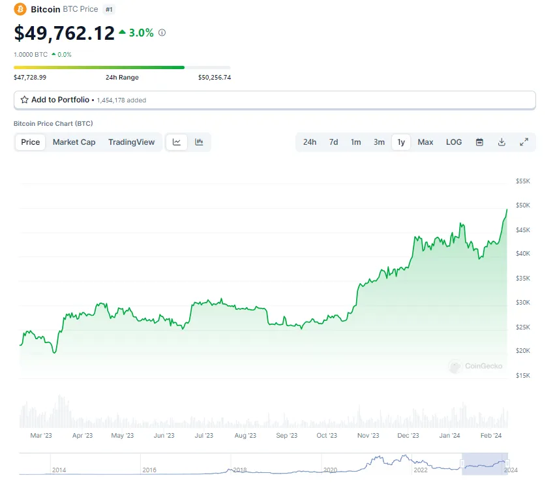Toggle the LOG scale option
Screen dimensions: 555x484
click(x=454, y=142)
